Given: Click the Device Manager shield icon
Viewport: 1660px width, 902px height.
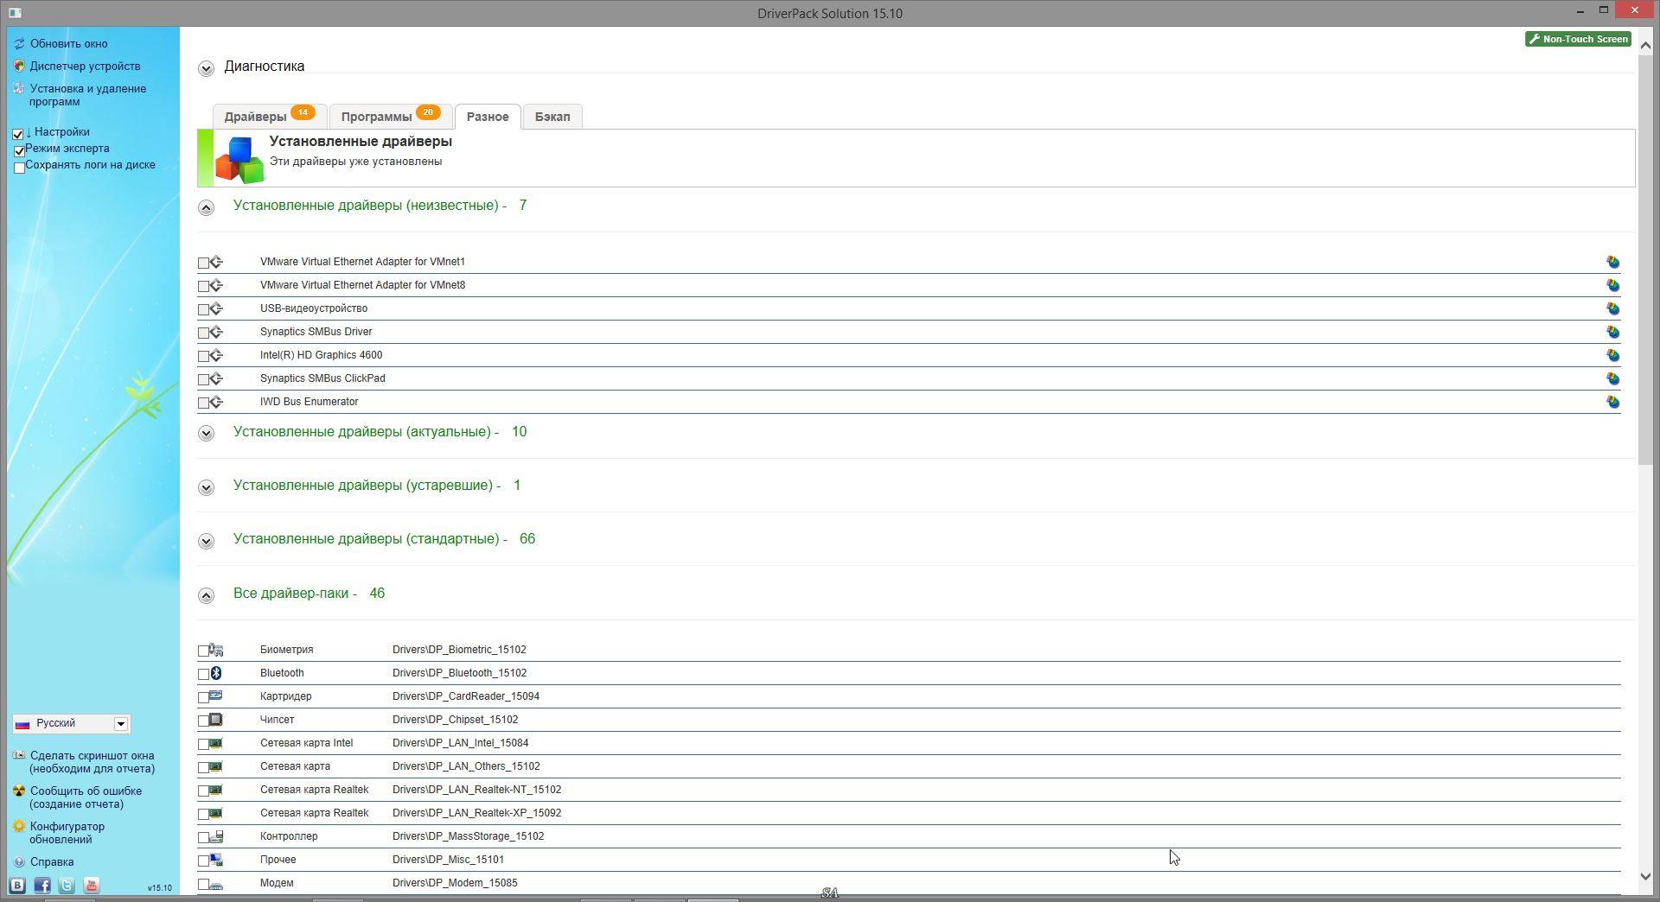Looking at the screenshot, I should point(19,66).
